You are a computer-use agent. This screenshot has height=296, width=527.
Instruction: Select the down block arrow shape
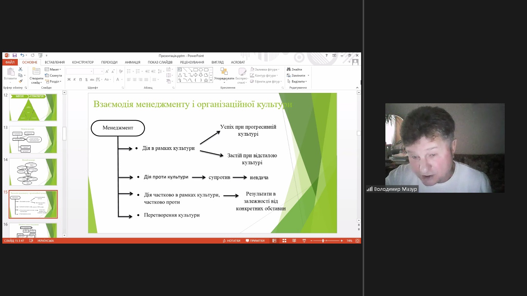pos(201,75)
